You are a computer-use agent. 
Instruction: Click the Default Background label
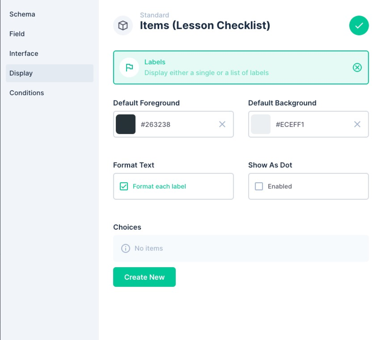pos(282,103)
